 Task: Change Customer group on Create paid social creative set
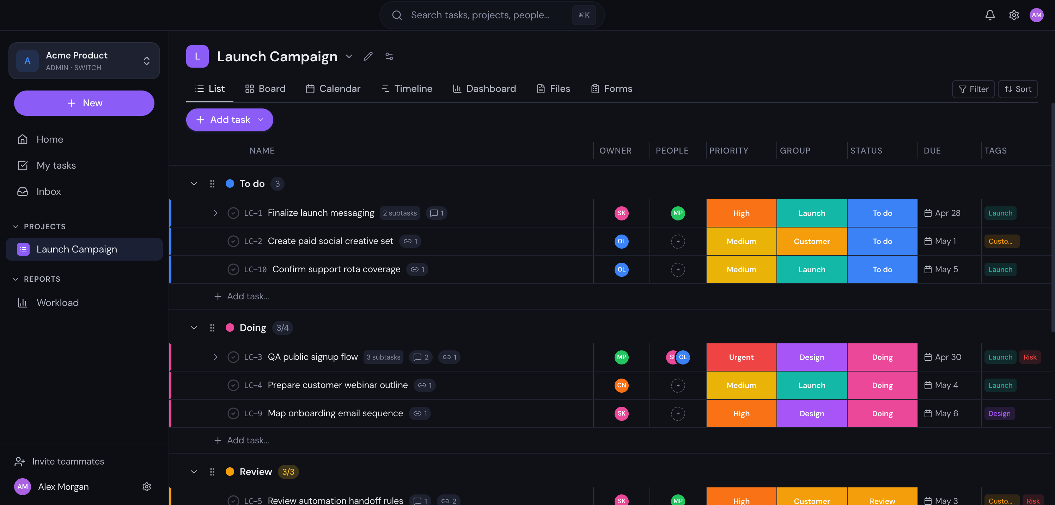811,241
